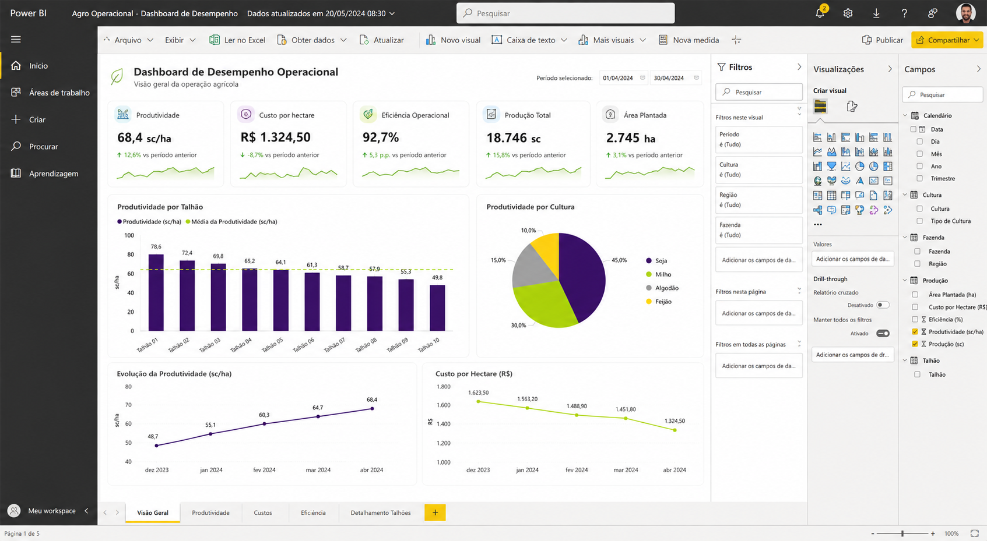987x541 pixels.
Task: Click the Produção Total card icon
Action: (491, 114)
